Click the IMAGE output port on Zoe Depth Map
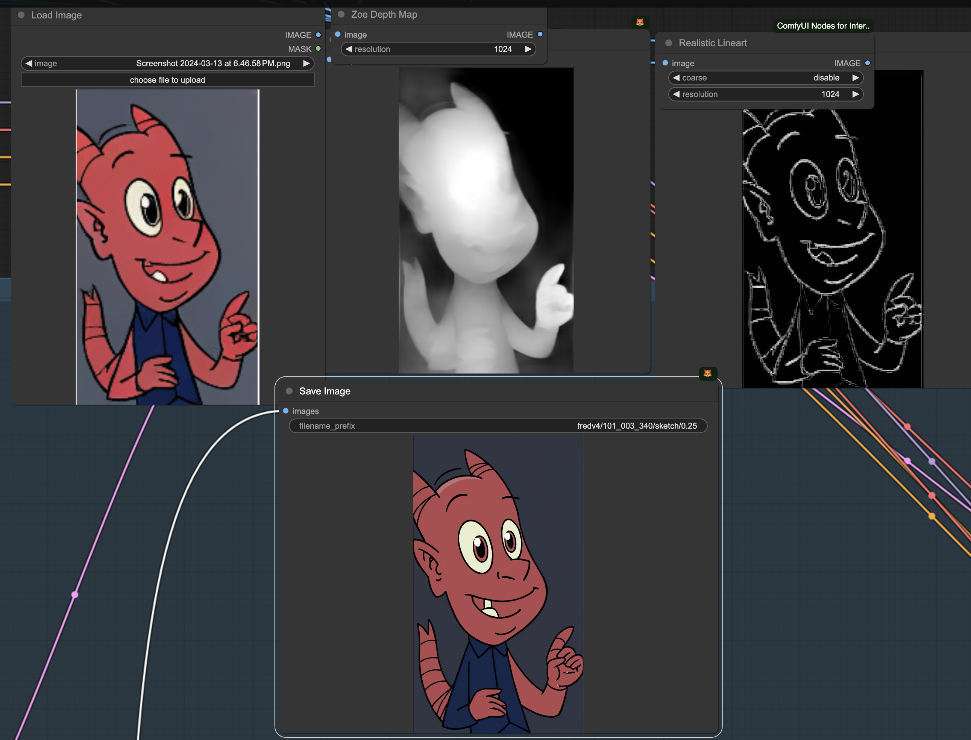Image resolution: width=971 pixels, height=740 pixels. [540, 34]
